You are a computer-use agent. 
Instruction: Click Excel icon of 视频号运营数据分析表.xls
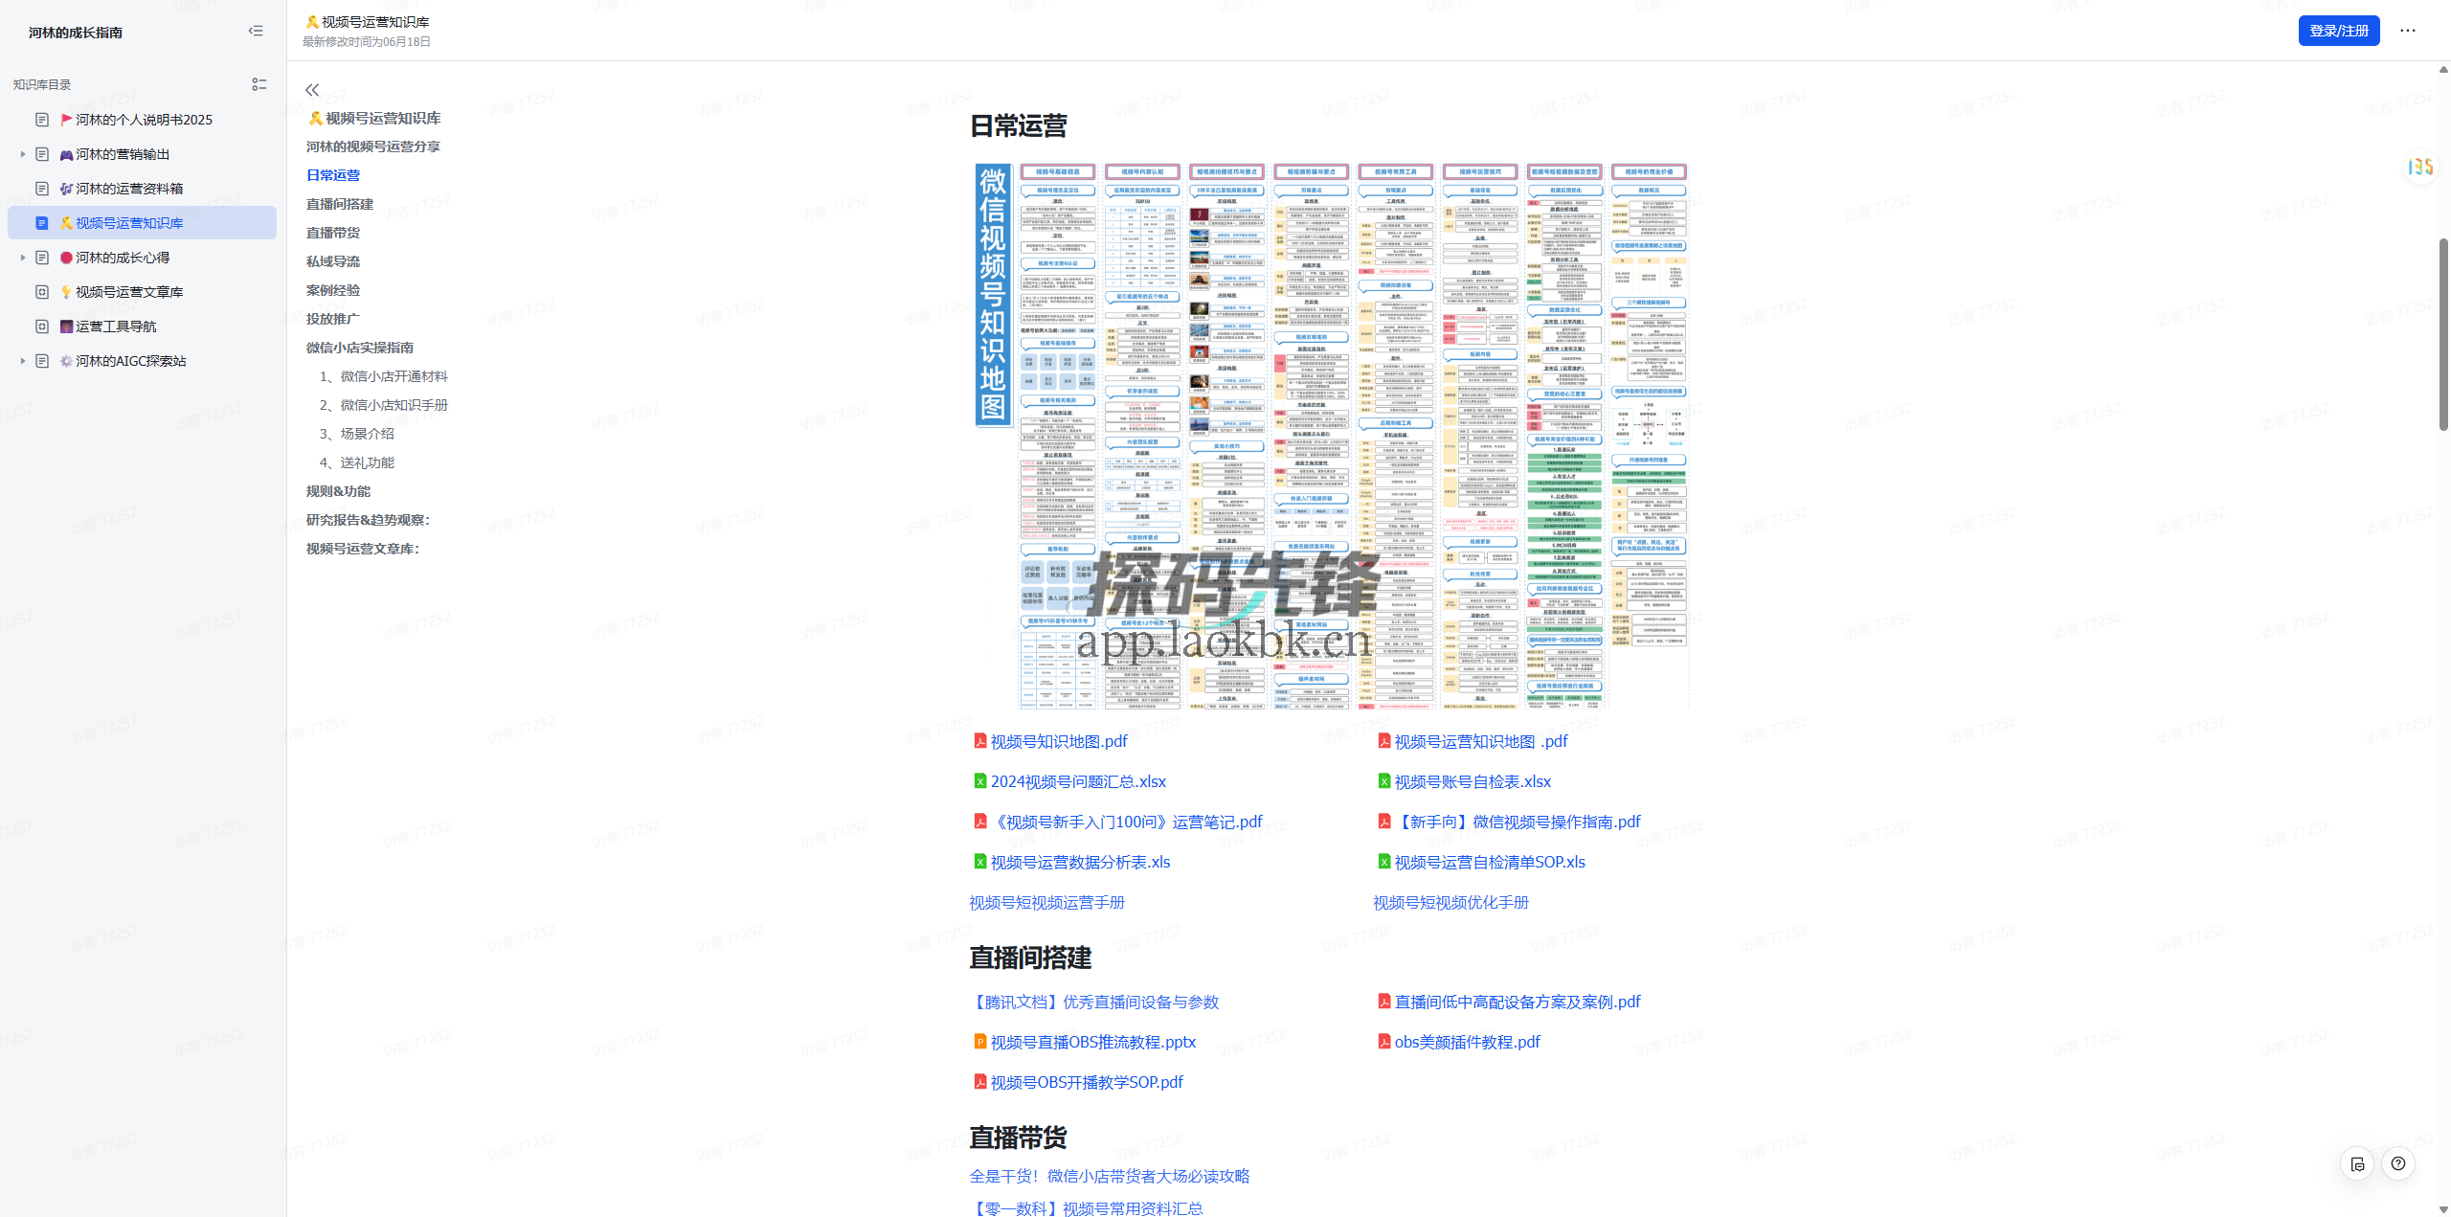(979, 862)
